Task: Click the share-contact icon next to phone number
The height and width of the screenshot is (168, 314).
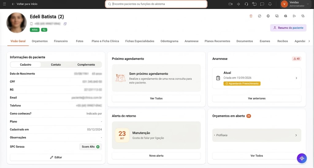Action: click(x=65, y=24)
